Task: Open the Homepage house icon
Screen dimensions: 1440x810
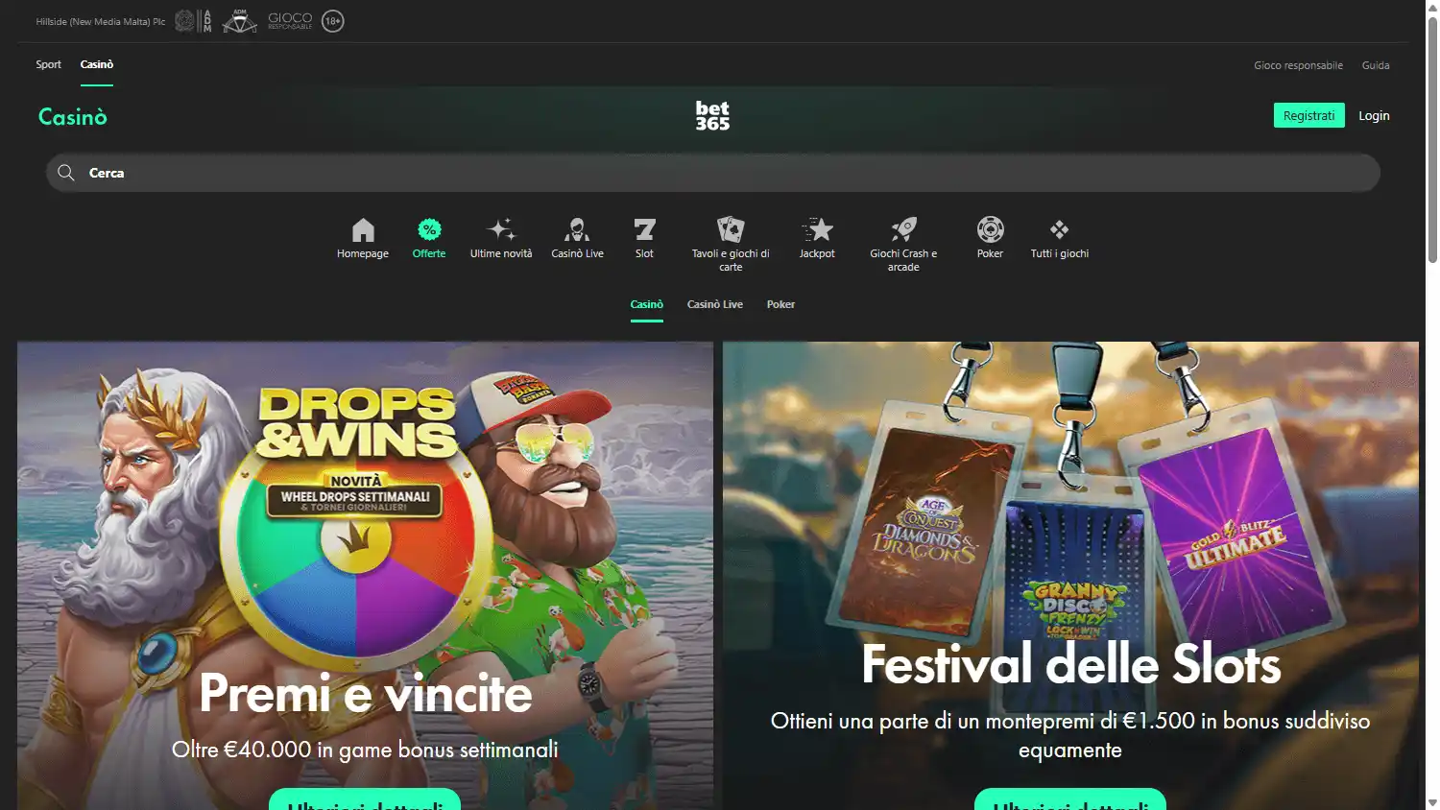Action: point(363,229)
